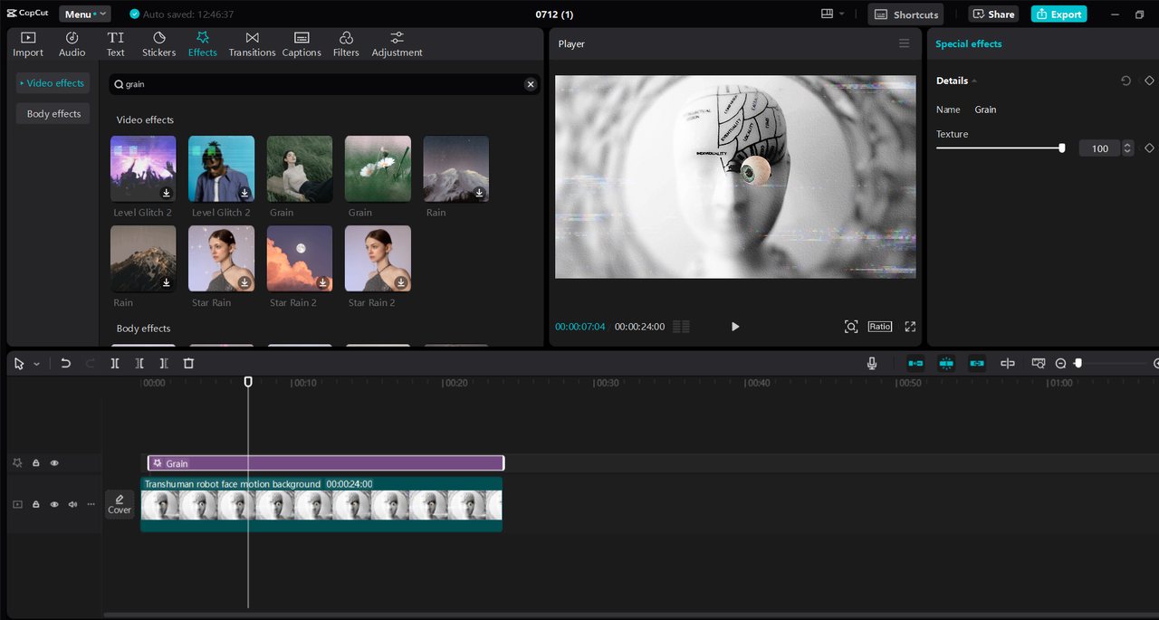Click the reset icon in Details section
Screen dimensions: 1159x620
1126,81
